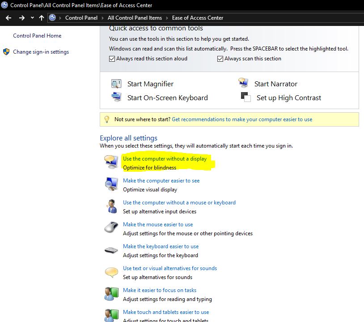364x322 pixels.
Task: Click the Start Magnifier magnifying glass icon
Action: (116, 84)
